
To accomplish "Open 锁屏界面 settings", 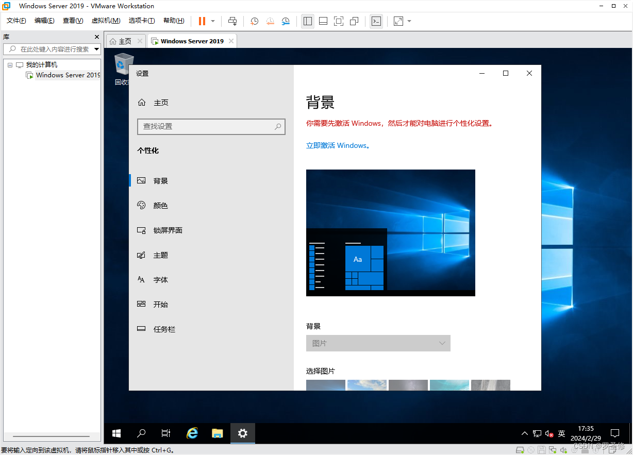I will (x=211, y=230).
